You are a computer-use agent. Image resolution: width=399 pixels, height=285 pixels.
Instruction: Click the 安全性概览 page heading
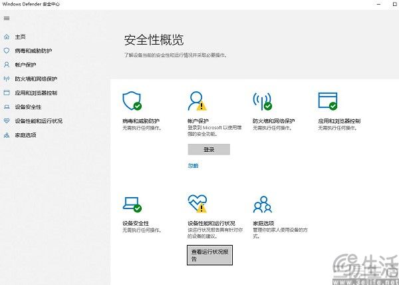[x=154, y=40]
